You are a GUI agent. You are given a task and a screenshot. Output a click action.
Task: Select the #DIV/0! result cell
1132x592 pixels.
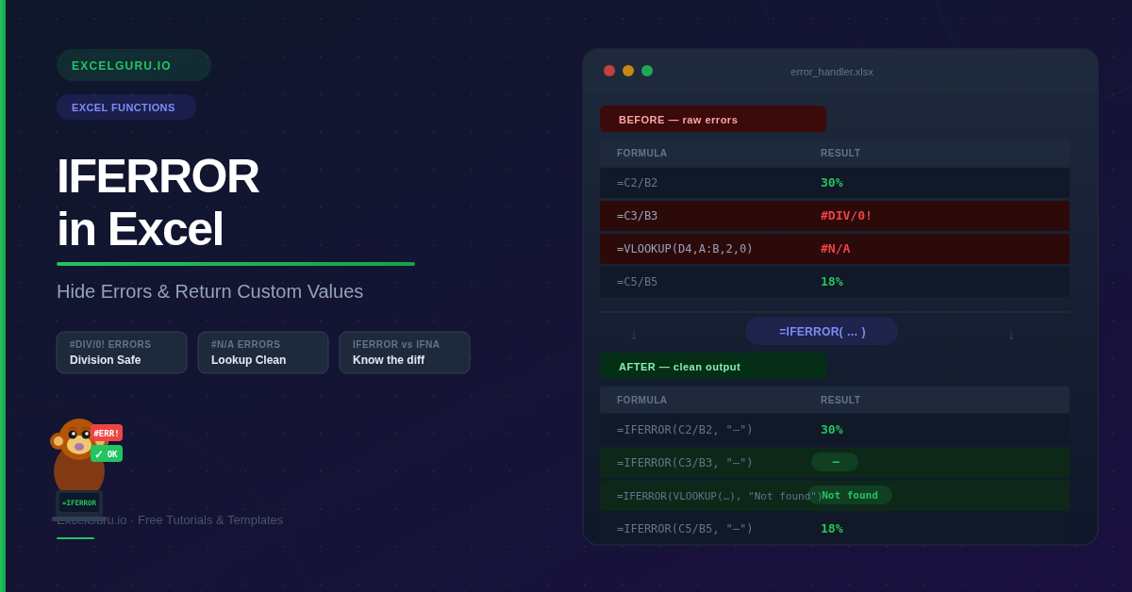pos(846,216)
